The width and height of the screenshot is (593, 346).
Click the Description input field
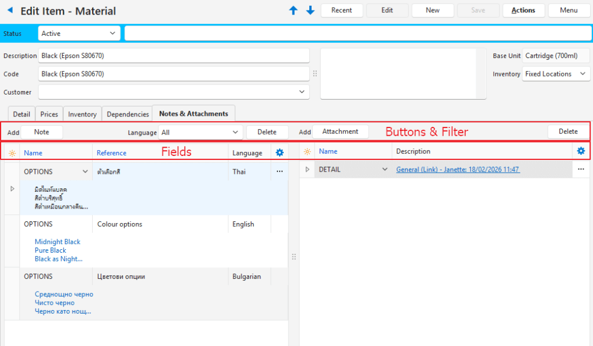174,56
